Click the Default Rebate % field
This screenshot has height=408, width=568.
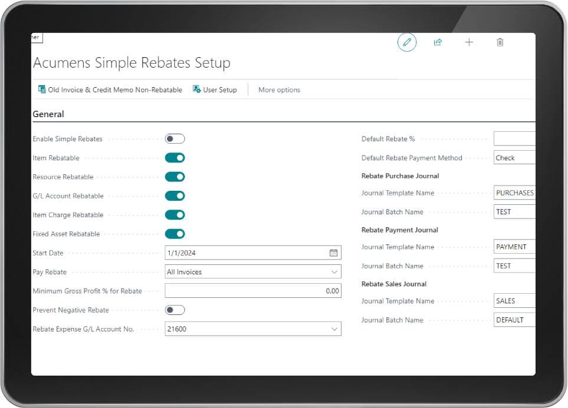click(x=514, y=139)
